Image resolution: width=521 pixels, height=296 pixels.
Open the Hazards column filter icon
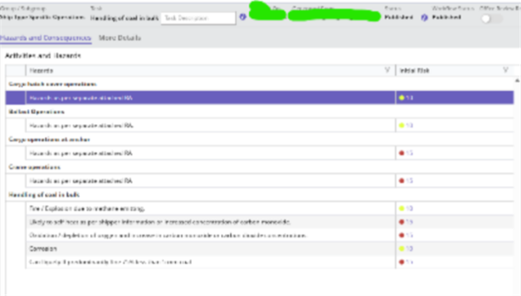click(387, 70)
